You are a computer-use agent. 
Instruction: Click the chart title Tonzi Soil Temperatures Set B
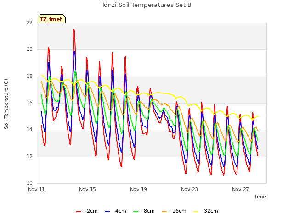pyautogui.click(x=147, y=5)
